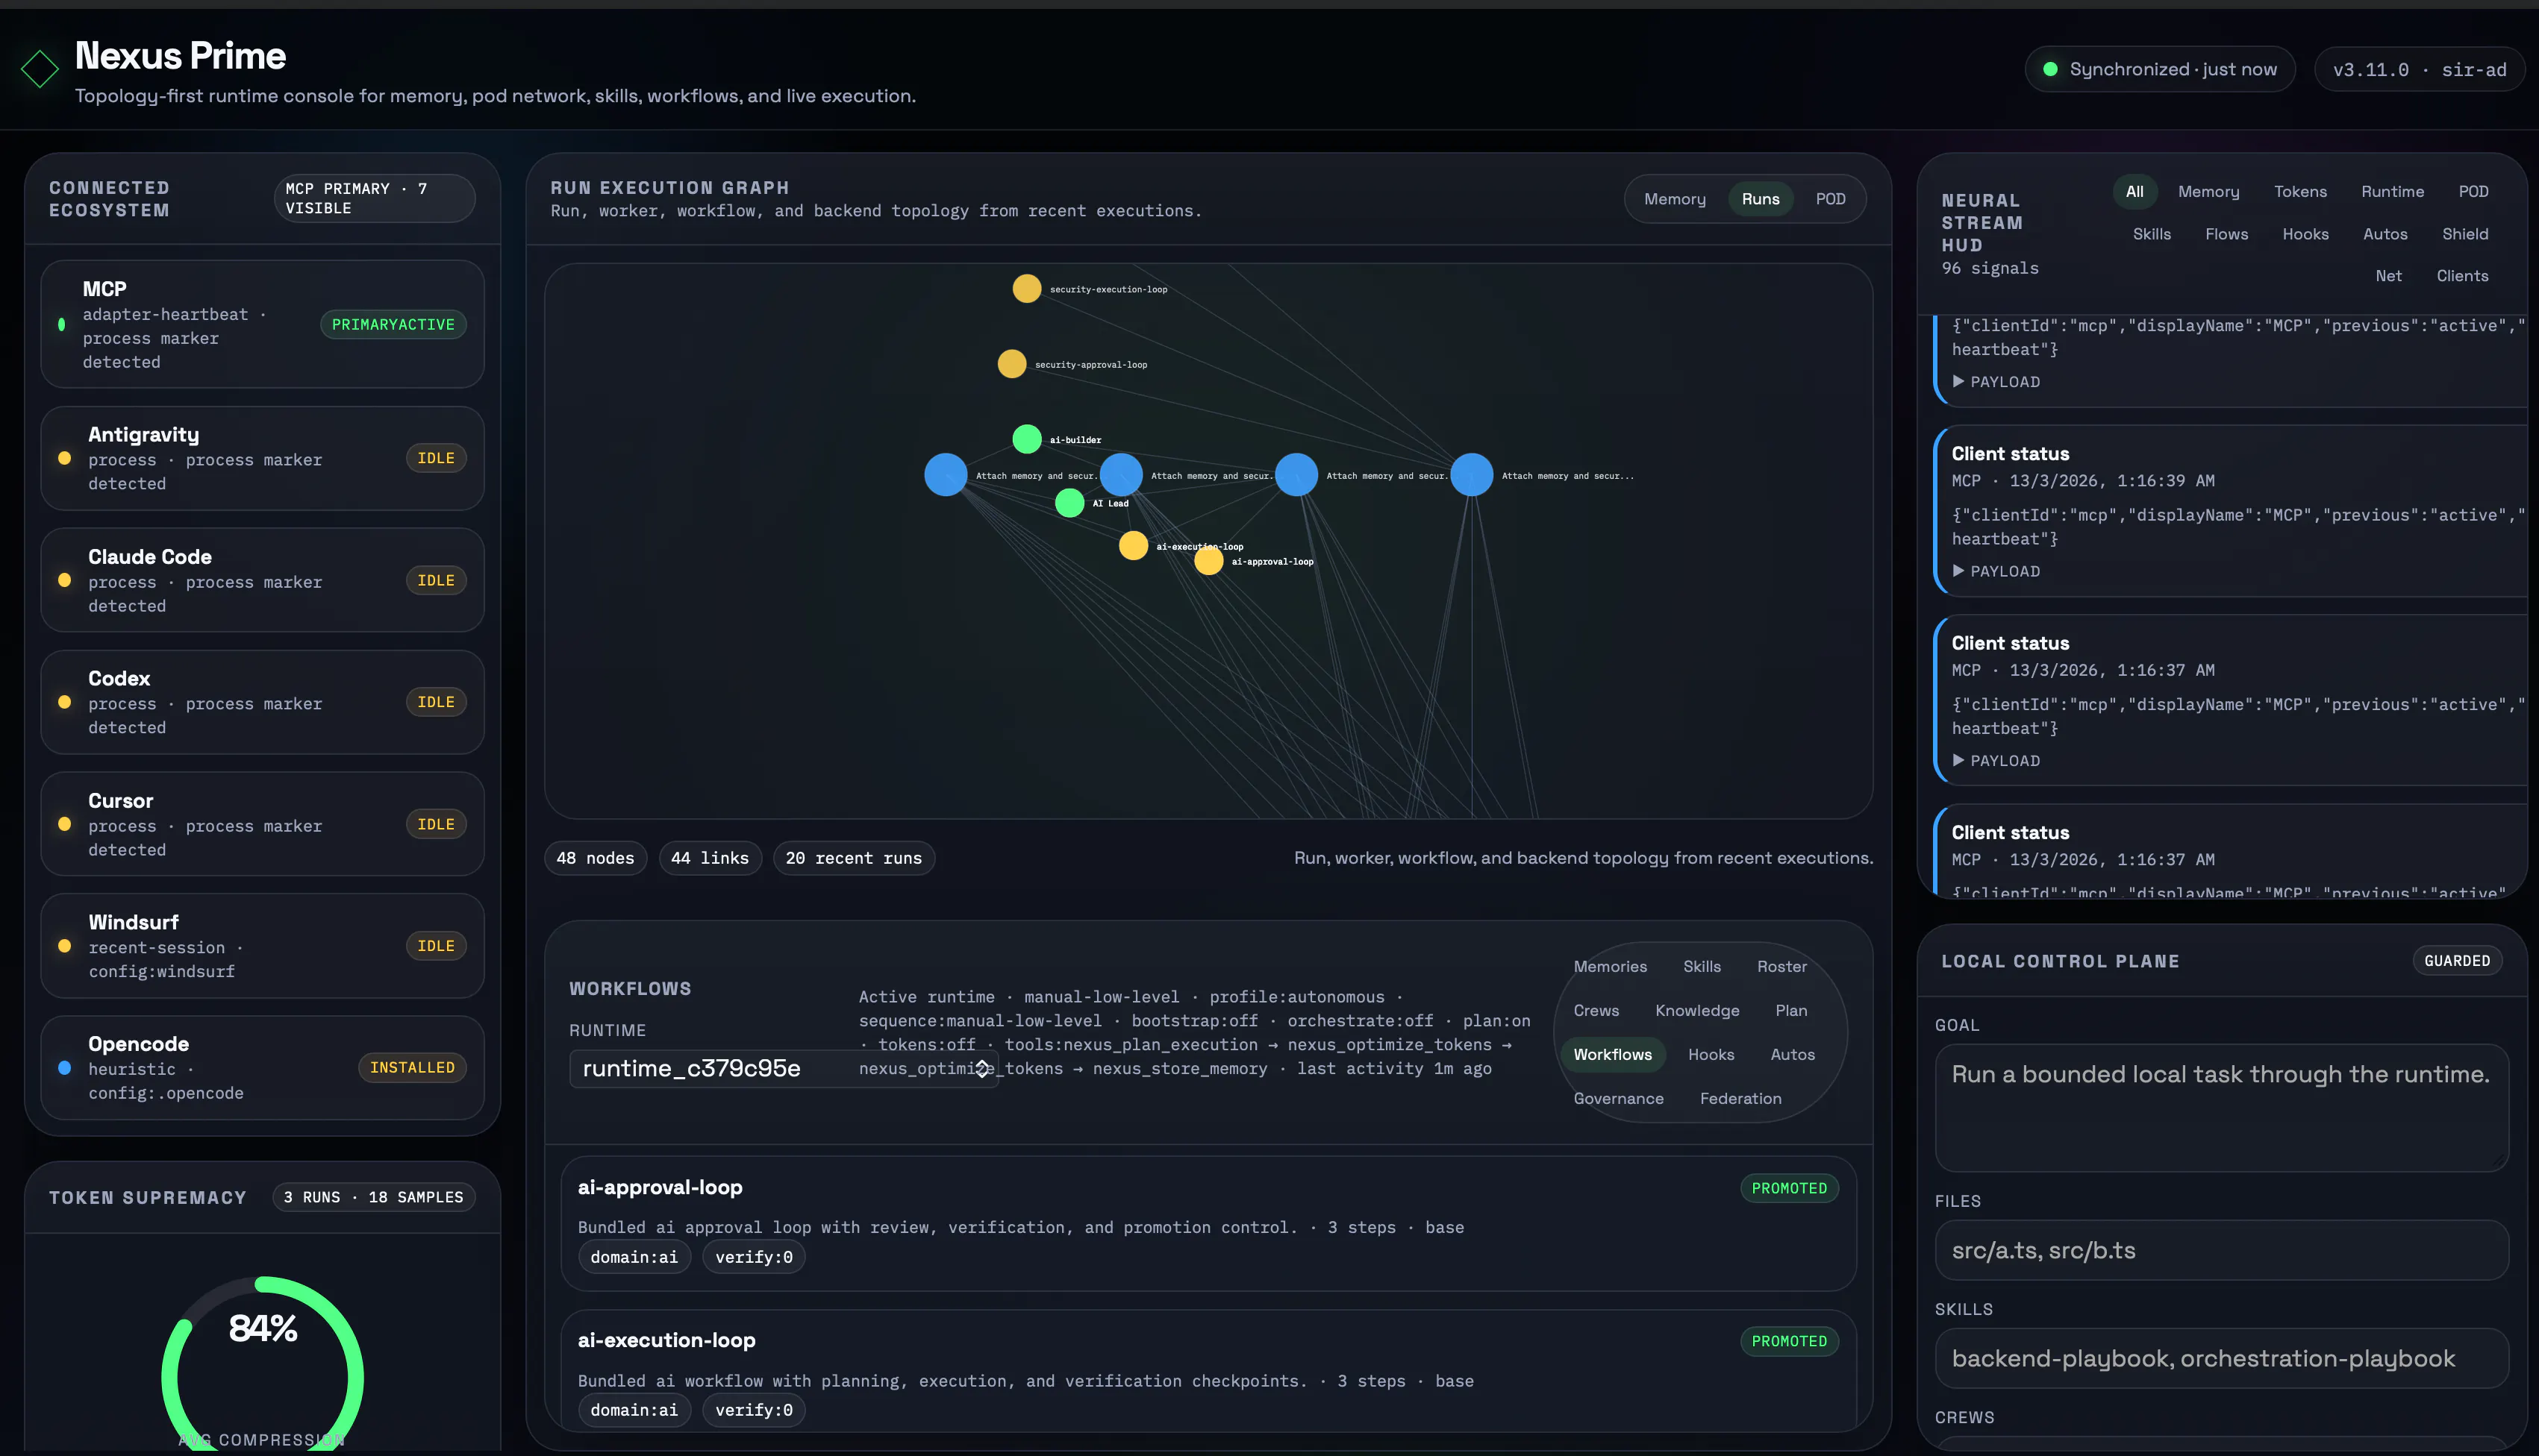This screenshot has height=1456, width=2539.
Task: Expand the topmost PAYLOAD in Neural Stream
Action: click(1996, 382)
